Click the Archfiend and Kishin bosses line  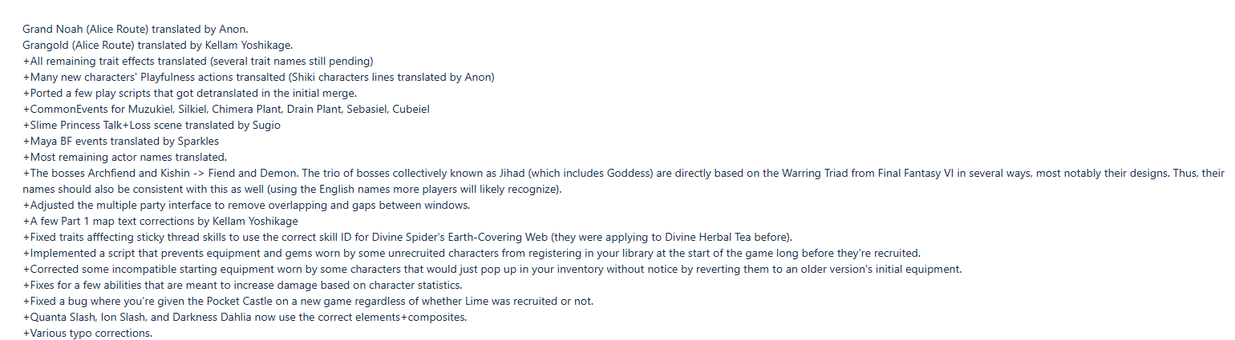coord(623,181)
